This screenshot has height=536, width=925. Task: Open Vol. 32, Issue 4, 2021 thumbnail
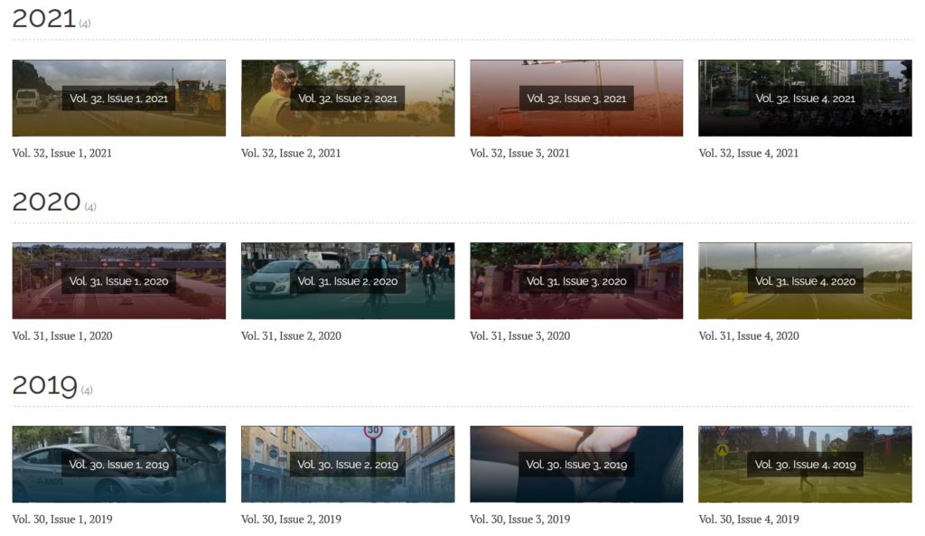pyautogui.click(x=805, y=98)
